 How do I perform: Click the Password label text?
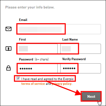tap(26, 59)
